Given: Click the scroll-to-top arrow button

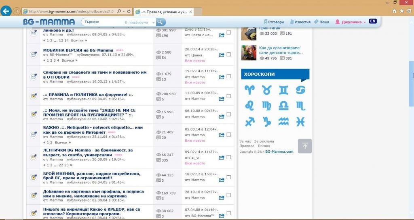Looking at the screenshot, I should [x=305, y=146].
